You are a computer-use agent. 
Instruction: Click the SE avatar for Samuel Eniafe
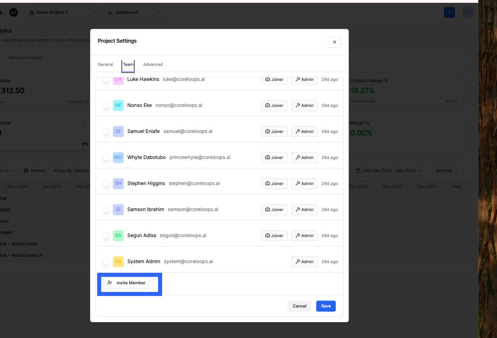pyautogui.click(x=118, y=131)
